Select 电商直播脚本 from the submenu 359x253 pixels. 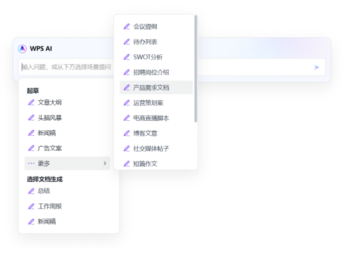click(156, 118)
